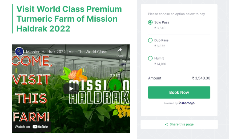Click the YouTube logo in the video
Screen dimensions: 229x139
point(40,127)
